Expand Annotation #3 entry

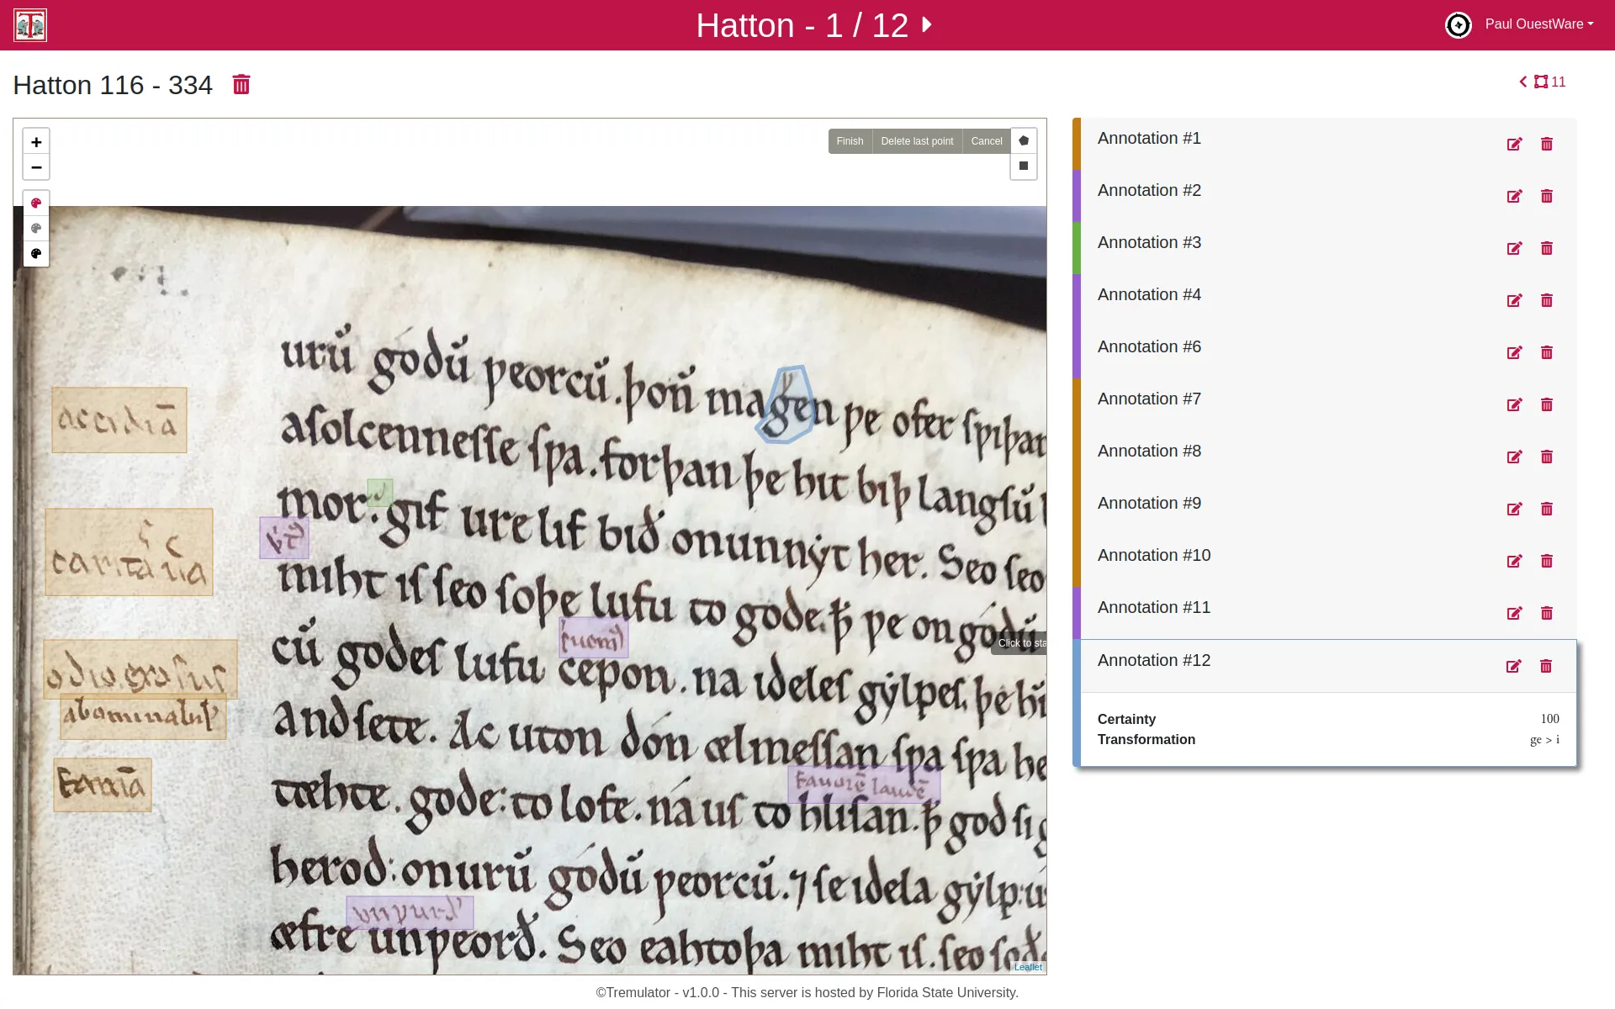coord(1149,243)
